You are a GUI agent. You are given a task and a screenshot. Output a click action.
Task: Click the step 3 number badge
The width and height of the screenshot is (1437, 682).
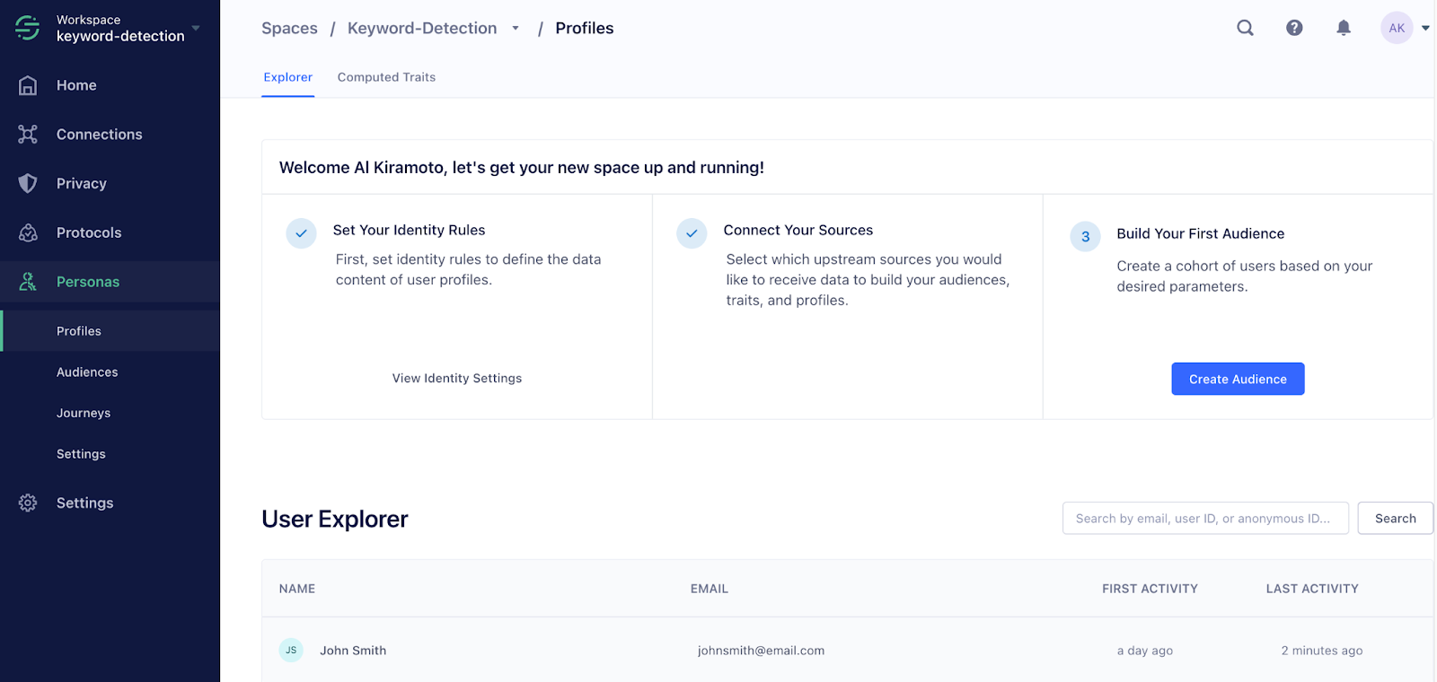pos(1085,237)
